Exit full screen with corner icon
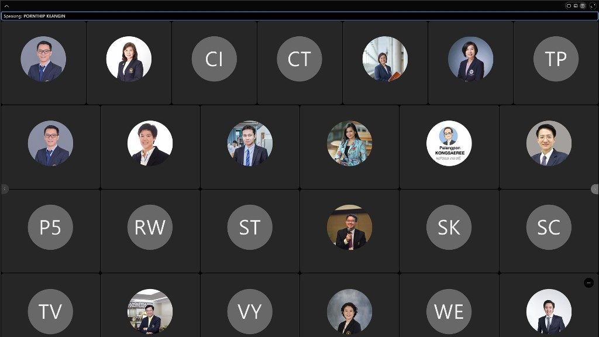Screen dimensions: 599x337 click(x=593, y=6)
